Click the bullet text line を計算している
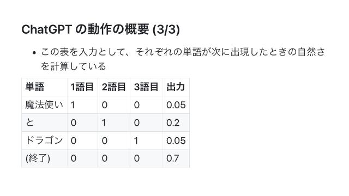Viewport: 349px width, 196px height. [x=73, y=66]
